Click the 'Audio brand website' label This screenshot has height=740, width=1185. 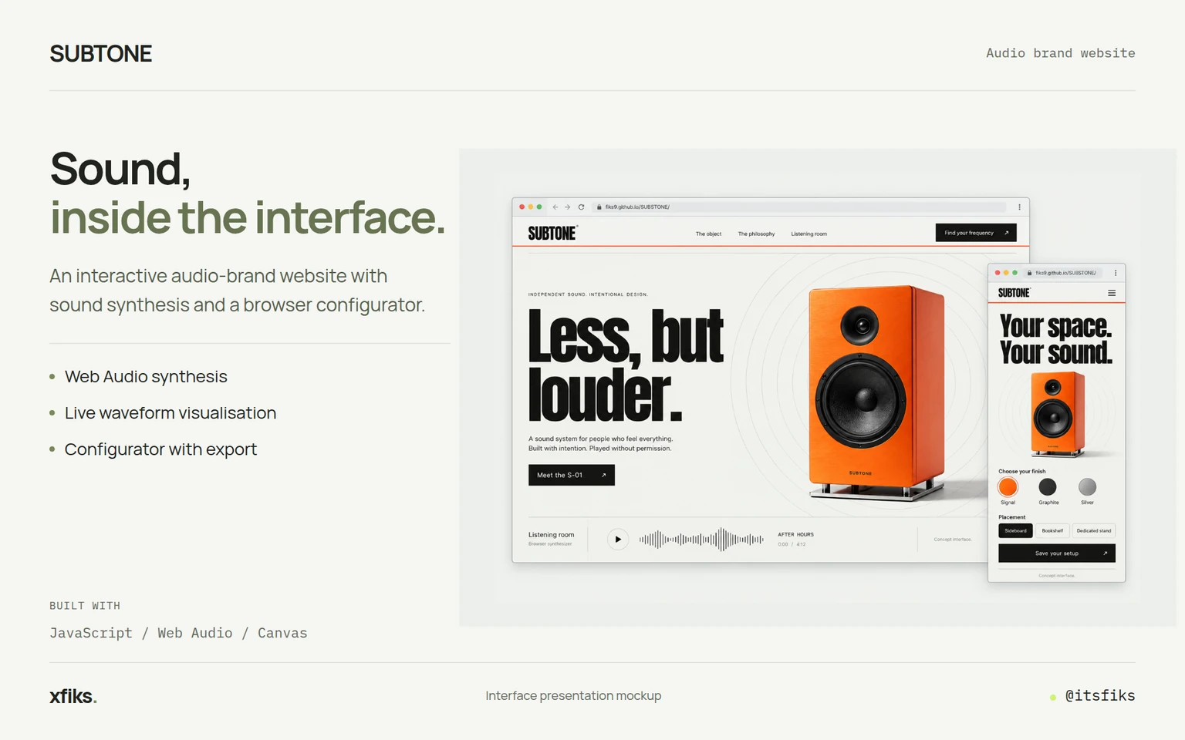tap(1060, 53)
